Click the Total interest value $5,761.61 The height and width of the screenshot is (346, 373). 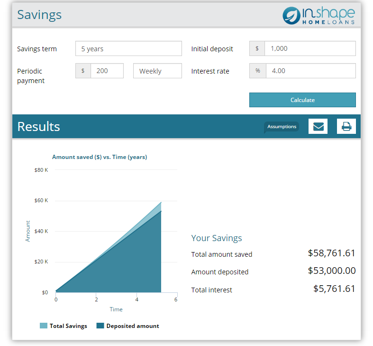pos(334,289)
